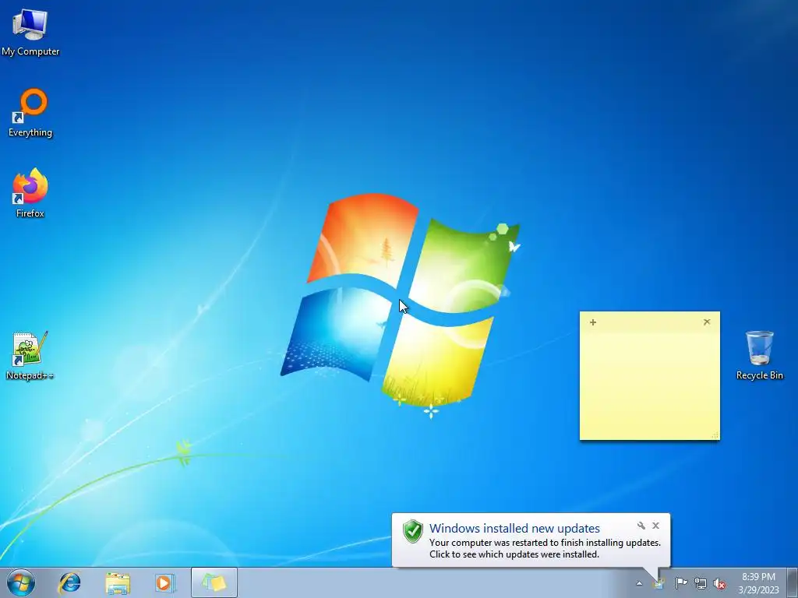Select the Recycle Bin icon
Image resolution: width=798 pixels, height=598 pixels.
coord(759,355)
